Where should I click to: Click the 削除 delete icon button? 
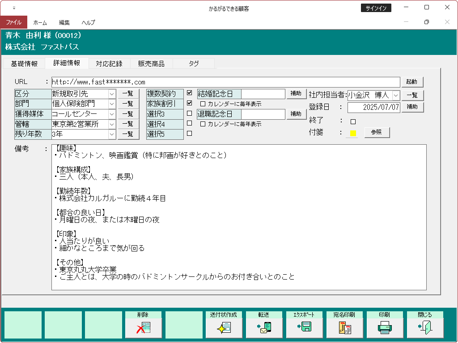[x=143, y=328]
